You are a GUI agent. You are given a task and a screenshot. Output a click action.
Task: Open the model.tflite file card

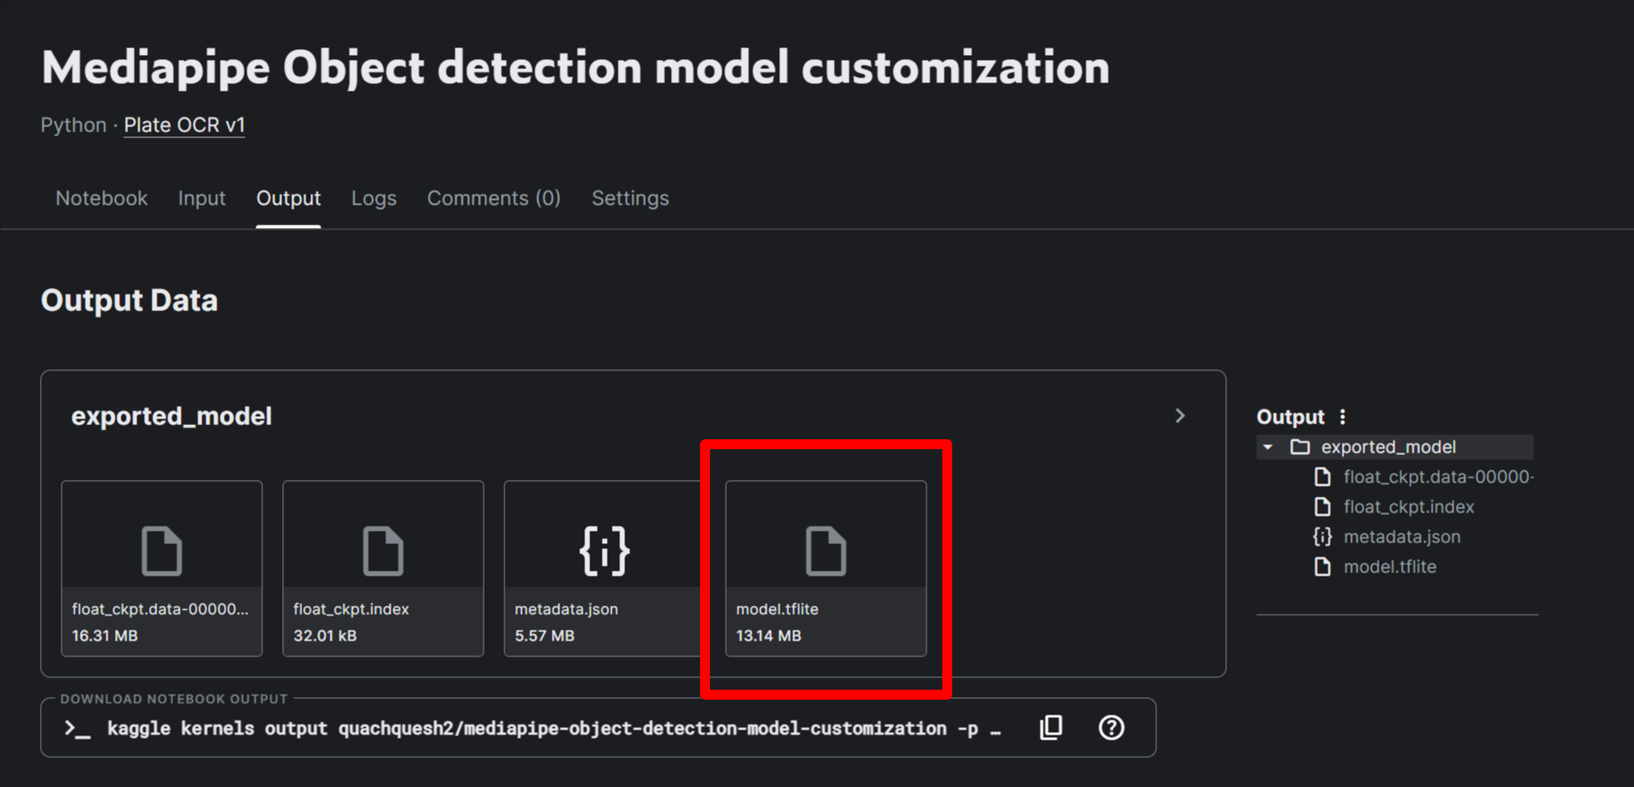pos(826,568)
